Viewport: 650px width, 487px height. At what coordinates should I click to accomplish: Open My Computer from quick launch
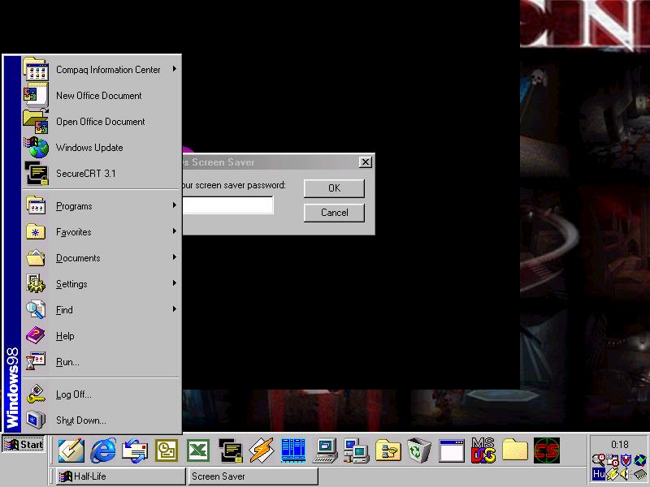326,450
